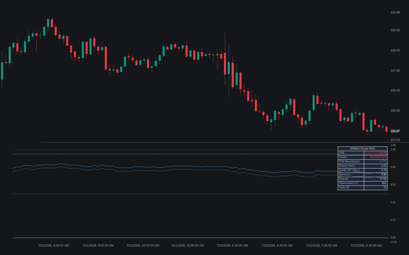Click the 7/21/2026, 10:00:00 AM time label

[x=143, y=246]
